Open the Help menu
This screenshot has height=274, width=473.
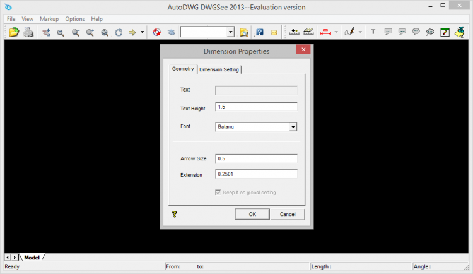(x=97, y=19)
